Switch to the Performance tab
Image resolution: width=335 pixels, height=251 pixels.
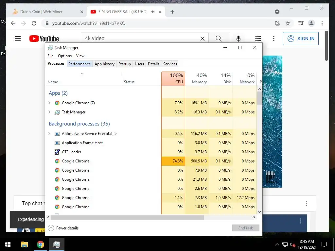tap(79, 64)
